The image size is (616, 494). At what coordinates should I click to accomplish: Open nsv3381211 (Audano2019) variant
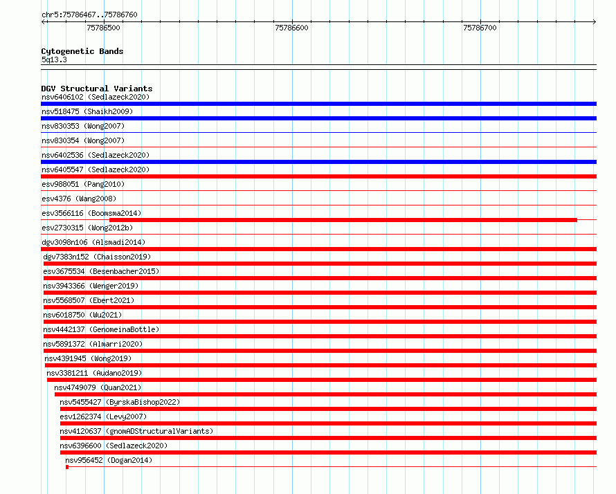(x=94, y=373)
